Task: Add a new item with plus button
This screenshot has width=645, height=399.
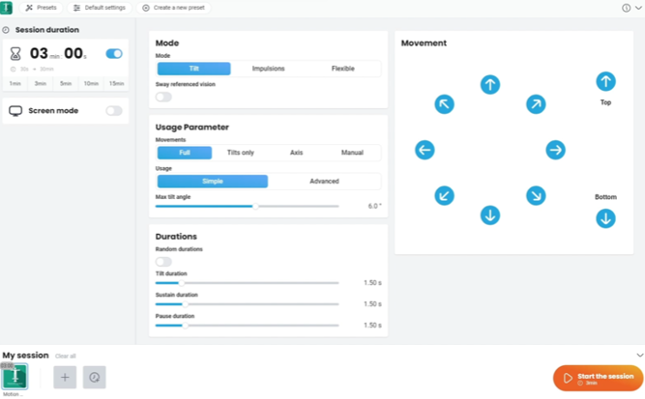Action: click(x=65, y=377)
